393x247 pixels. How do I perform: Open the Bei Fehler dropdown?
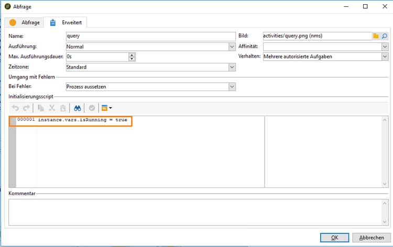[x=232, y=86]
